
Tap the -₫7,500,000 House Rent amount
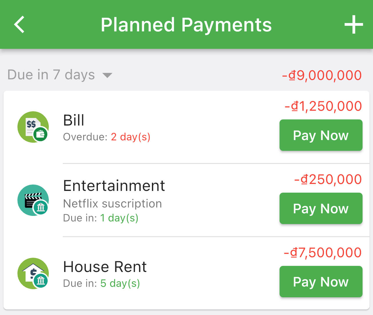pos(323,253)
